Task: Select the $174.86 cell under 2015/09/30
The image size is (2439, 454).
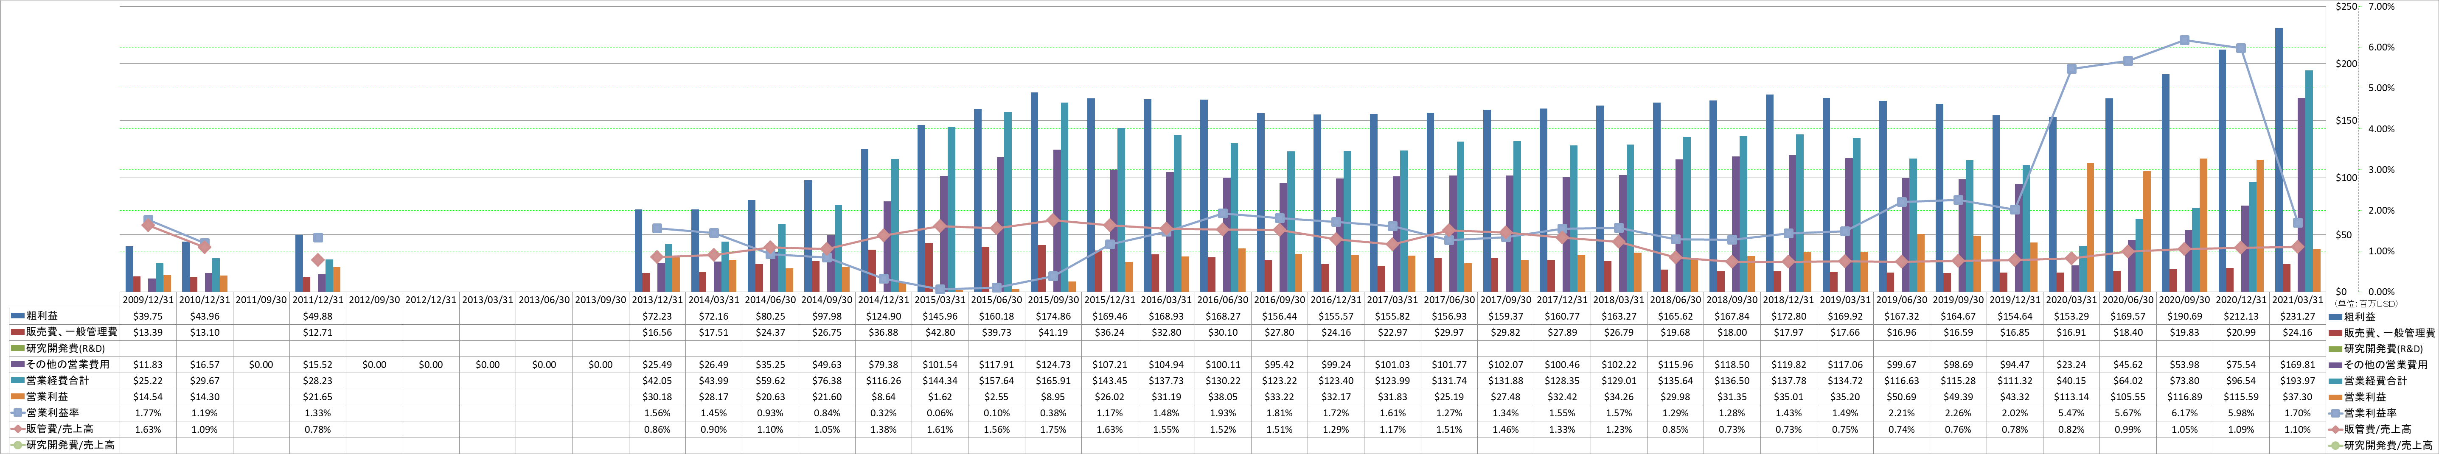Action: click(x=1054, y=317)
